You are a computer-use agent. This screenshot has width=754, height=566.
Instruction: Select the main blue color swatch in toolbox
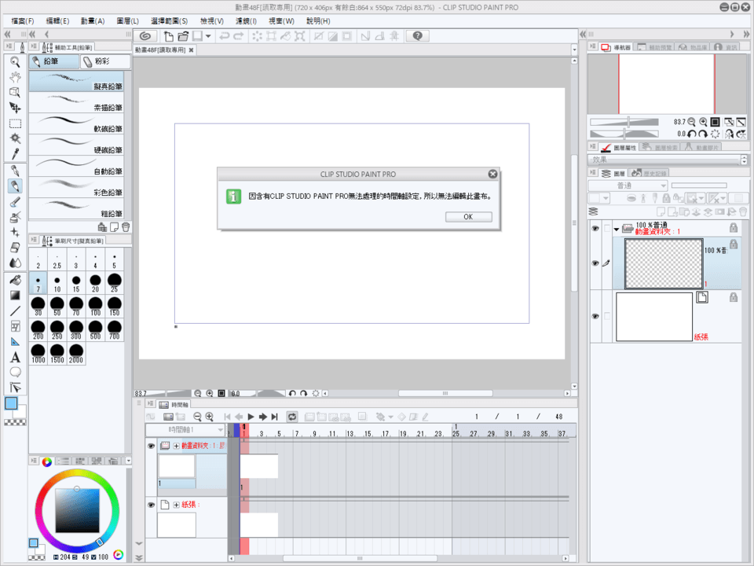(11, 402)
